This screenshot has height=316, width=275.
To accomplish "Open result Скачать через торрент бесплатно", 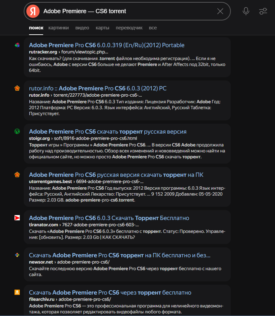I will (x=110, y=293).
